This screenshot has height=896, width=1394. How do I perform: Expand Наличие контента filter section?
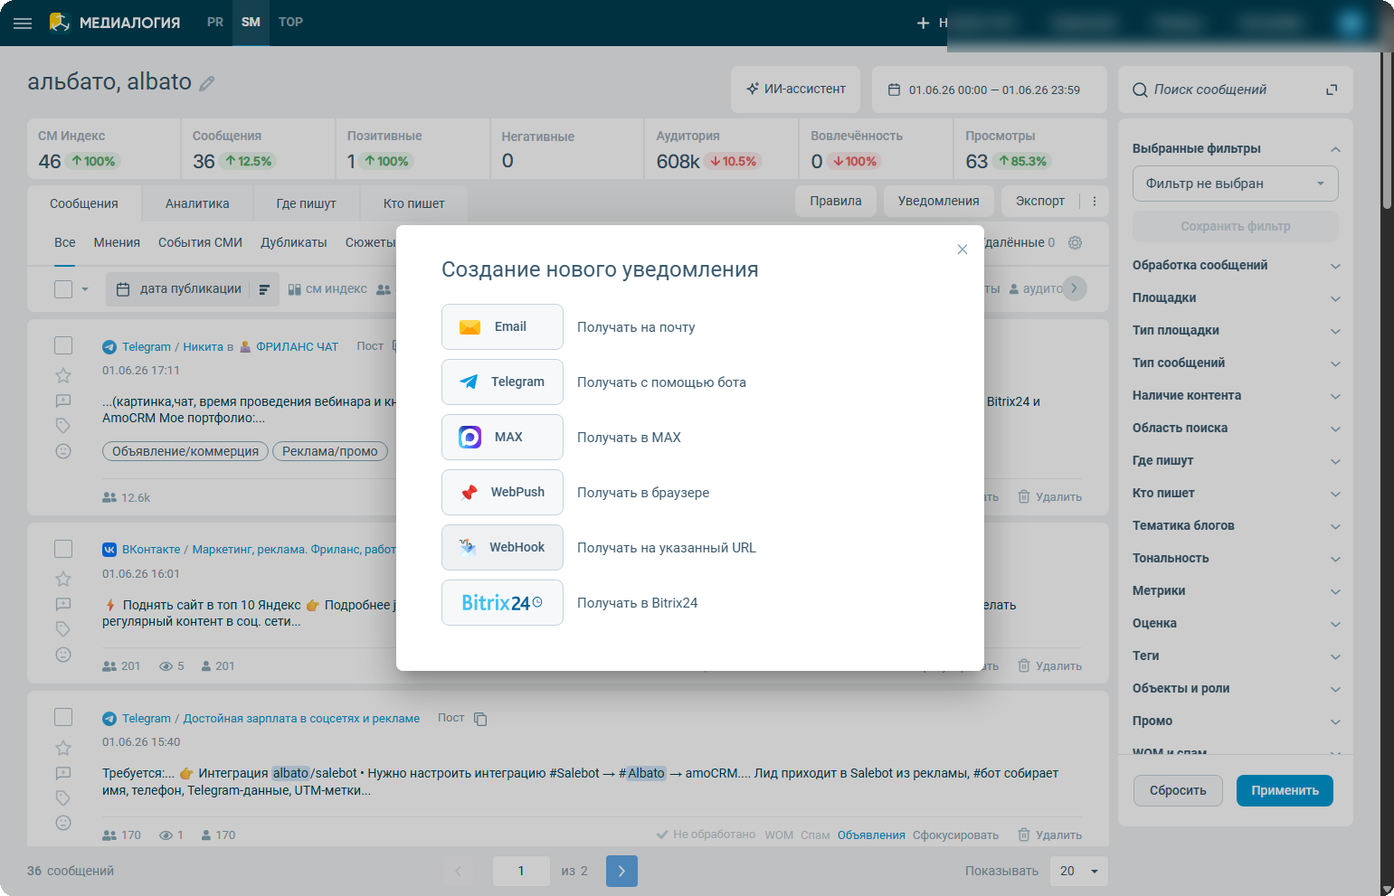pyautogui.click(x=1236, y=395)
